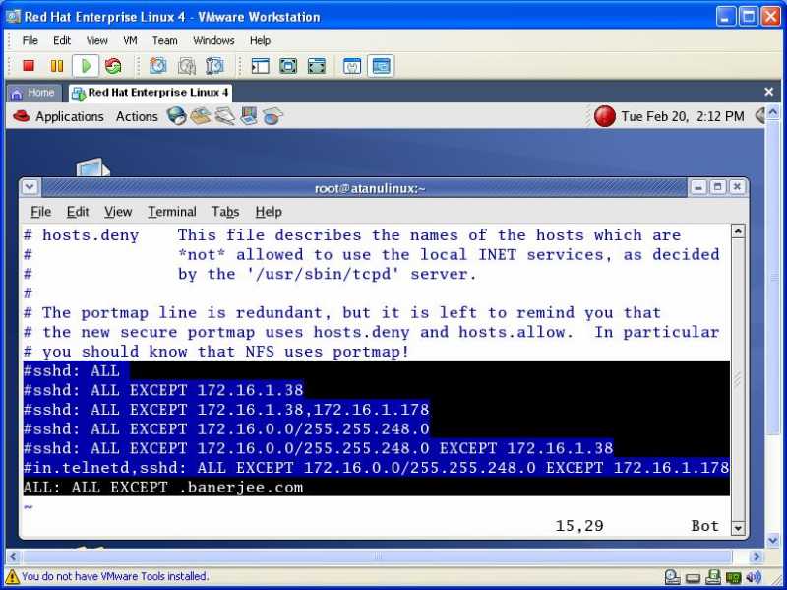
Task: Click the sound adapter icon in status bar
Action: tap(754, 577)
